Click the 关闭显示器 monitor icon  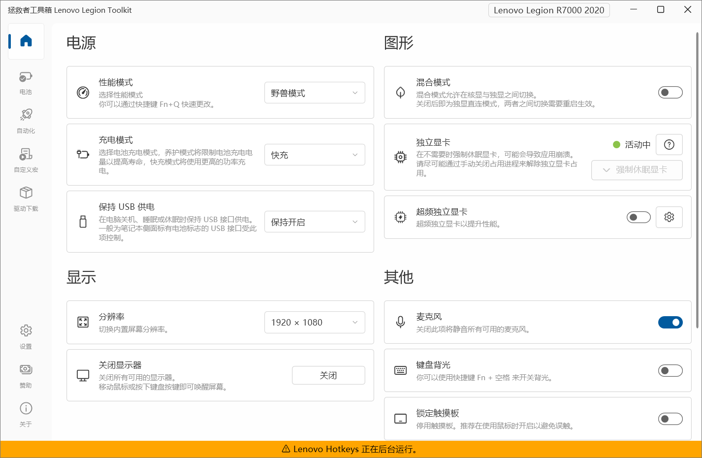tap(83, 375)
